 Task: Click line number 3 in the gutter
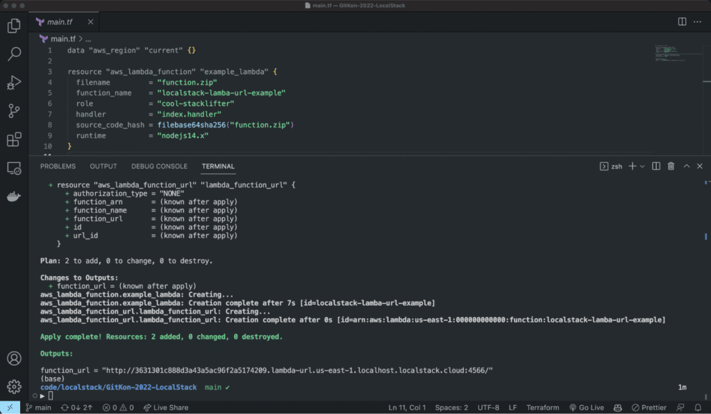coord(50,71)
